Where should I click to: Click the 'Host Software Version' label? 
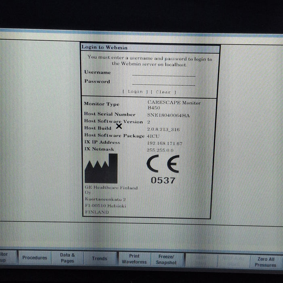coord(114,121)
